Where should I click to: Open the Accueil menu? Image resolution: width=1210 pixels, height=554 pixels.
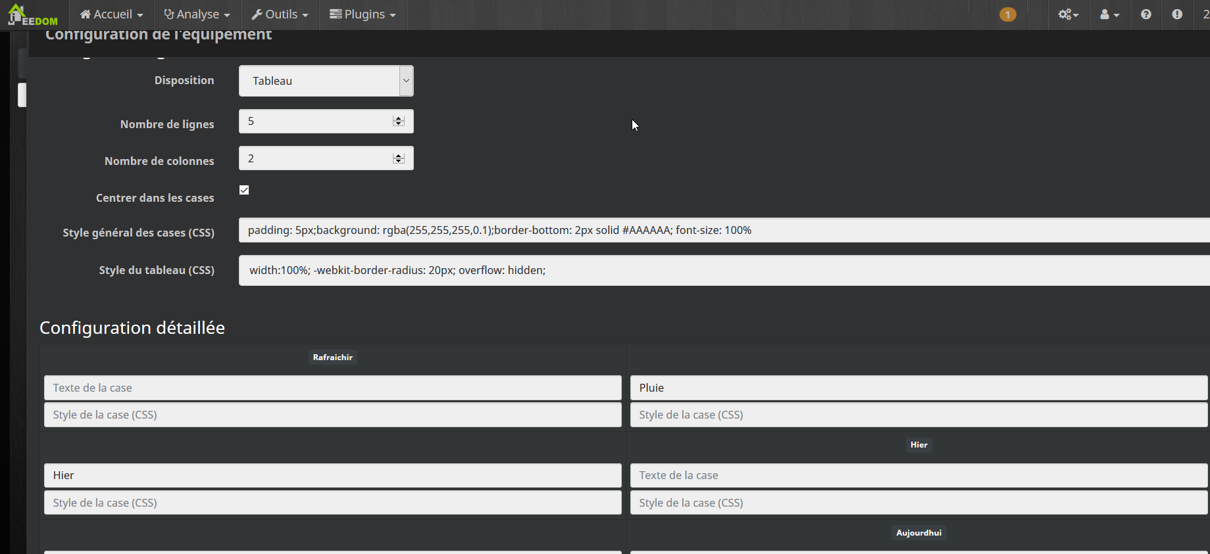click(111, 14)
